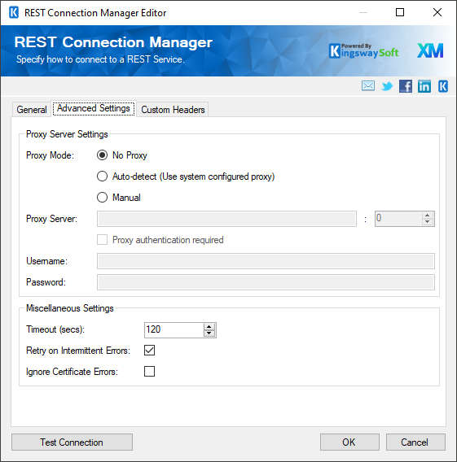Screen dimensions: 457x462
Task: Increase the Timeout value with up arrow
Action: (x=209, y=327)
